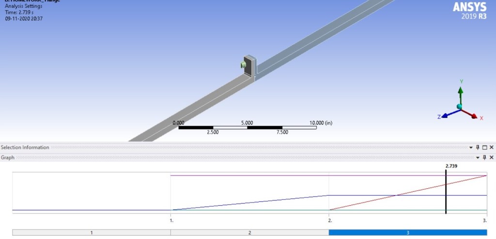Viewport: 496px width, 239px height.
Task: Open Selection Information panel dropdown arrow
Action: tap(471, 147)
